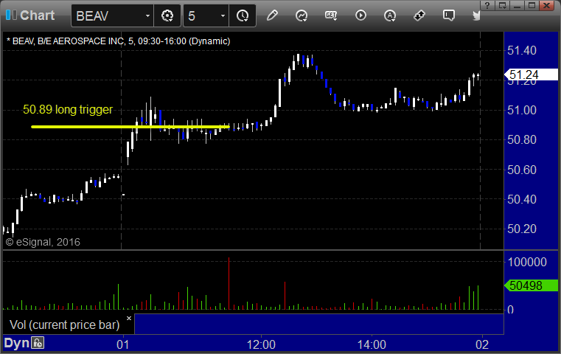Maximize the chart window
Viewport: 561px width, 354px height.
click(x=532, y=5)
